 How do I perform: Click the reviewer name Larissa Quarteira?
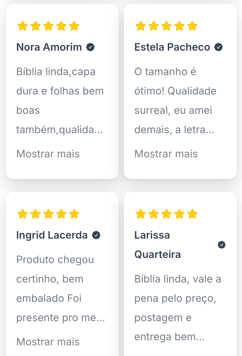pos(157,245)
